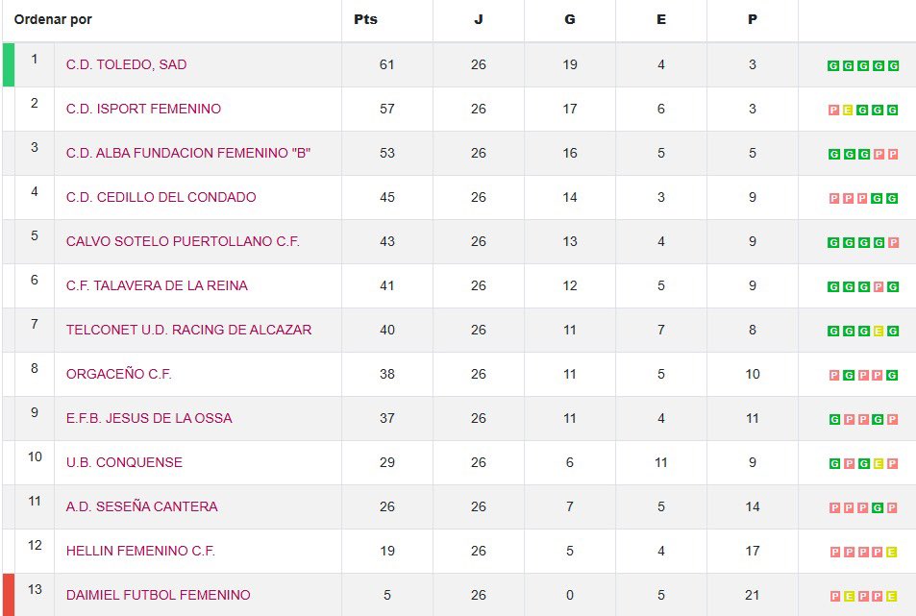Sort table by P column header
The height and width of the screenshot is (616, 916).
[x=753, y=19]
